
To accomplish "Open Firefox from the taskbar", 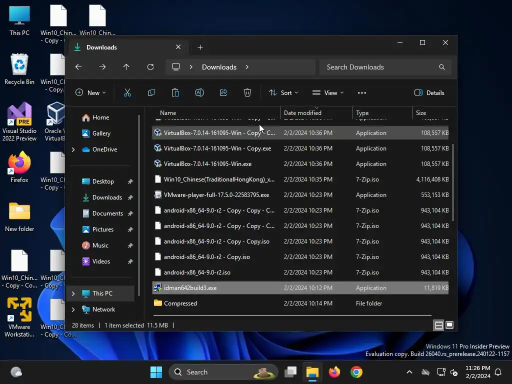I will click(x=334, y=372).
